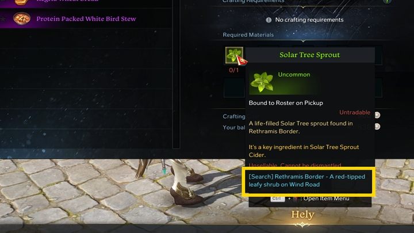The width and height of the screenshot is (414, 233).
Task: Click the Solar Tree Sprout material slot icon
Action: 234,55
